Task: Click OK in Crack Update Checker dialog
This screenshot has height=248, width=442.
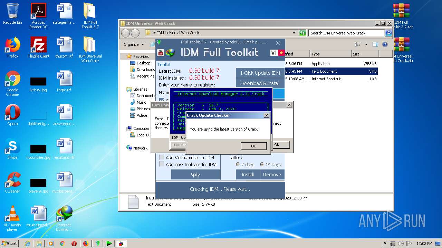Action: 253,146
